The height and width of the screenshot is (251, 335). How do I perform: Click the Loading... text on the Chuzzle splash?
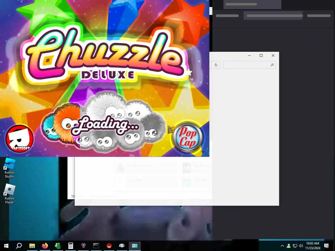[105, 125]
